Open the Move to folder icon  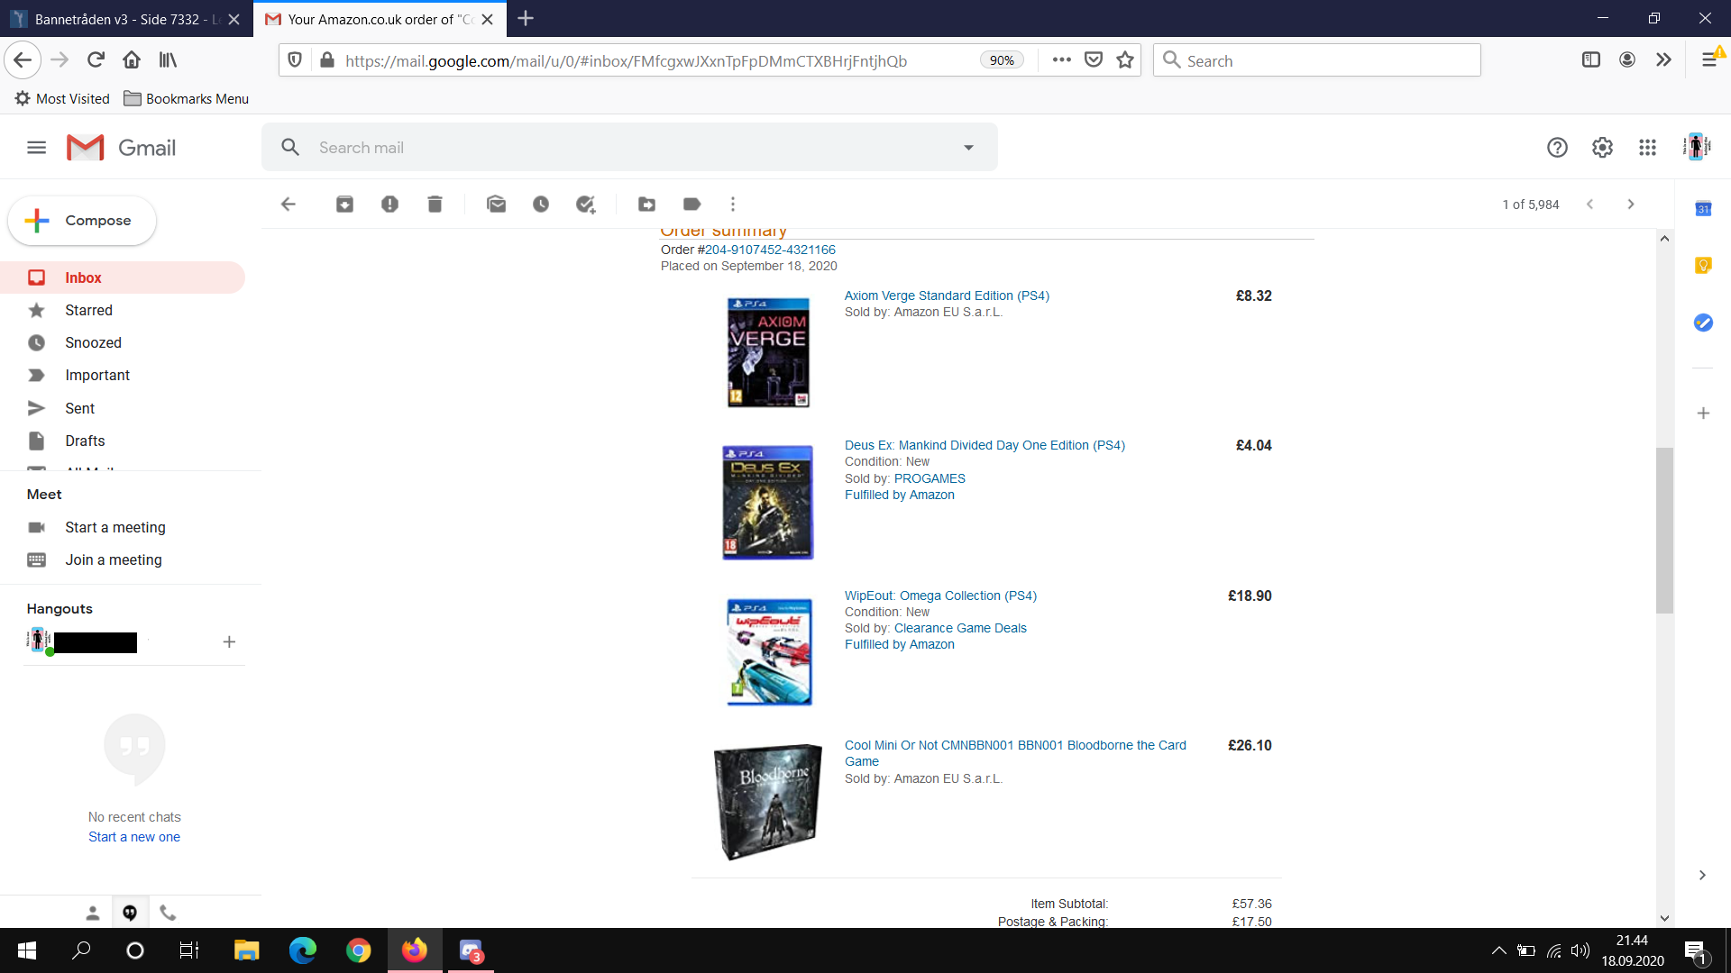click(x=647, y=205)
